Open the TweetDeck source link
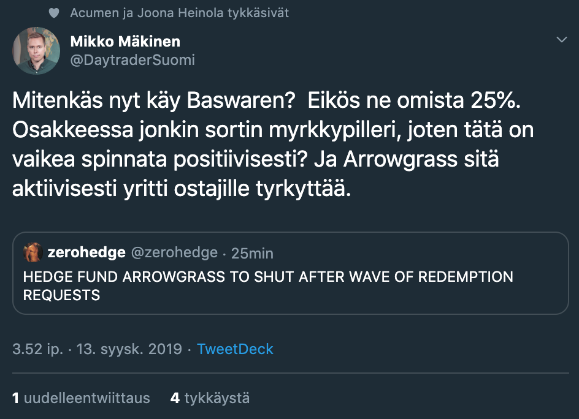The width and height of the screenshot is (579, 419). pos(235,349)
